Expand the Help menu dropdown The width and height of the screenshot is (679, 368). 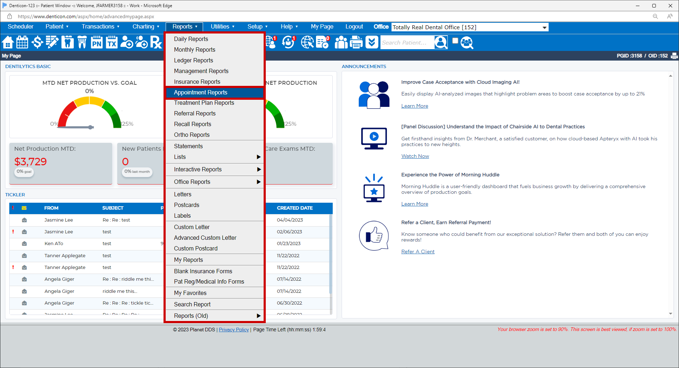[x=289, y=26]
